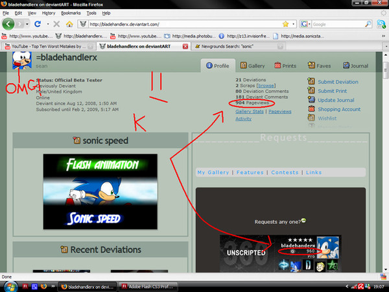Open the History menu
The width and height of the screenshot is (389, 292).
pyautogui.click(x=49, y=13)
